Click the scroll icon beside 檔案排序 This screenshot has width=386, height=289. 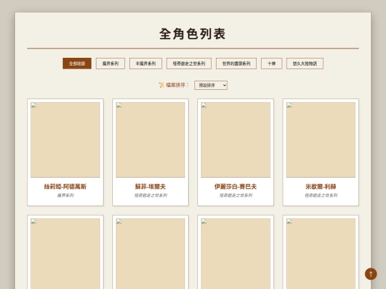162,85
